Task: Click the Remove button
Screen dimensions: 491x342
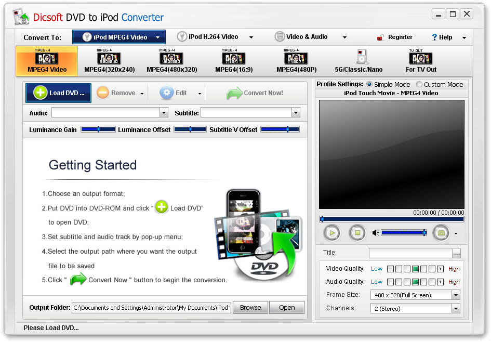Action: click(x=116, y=93)
